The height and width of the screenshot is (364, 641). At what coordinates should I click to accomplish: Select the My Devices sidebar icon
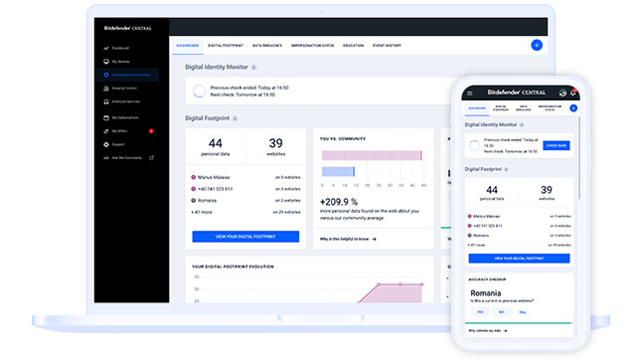[x=106, y=62]
